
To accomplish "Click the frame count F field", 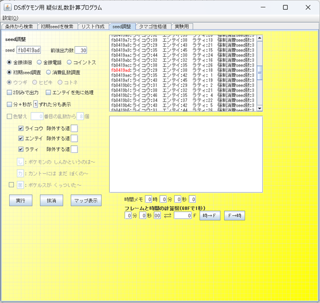I will 183,216.
